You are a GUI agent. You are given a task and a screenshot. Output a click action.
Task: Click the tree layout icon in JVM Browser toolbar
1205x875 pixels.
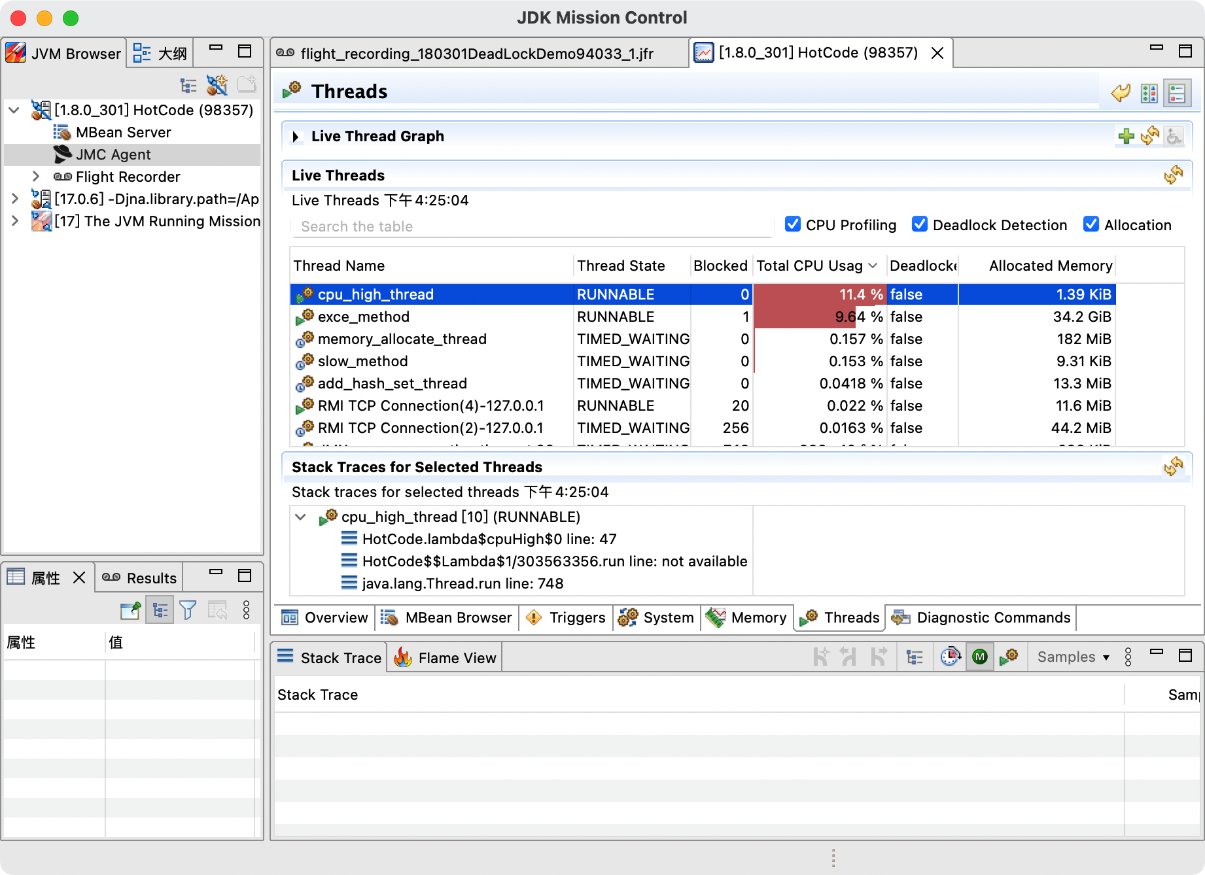click(188, 86)
